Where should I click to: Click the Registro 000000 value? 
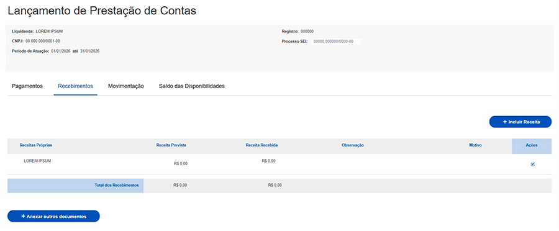point(307,32)
